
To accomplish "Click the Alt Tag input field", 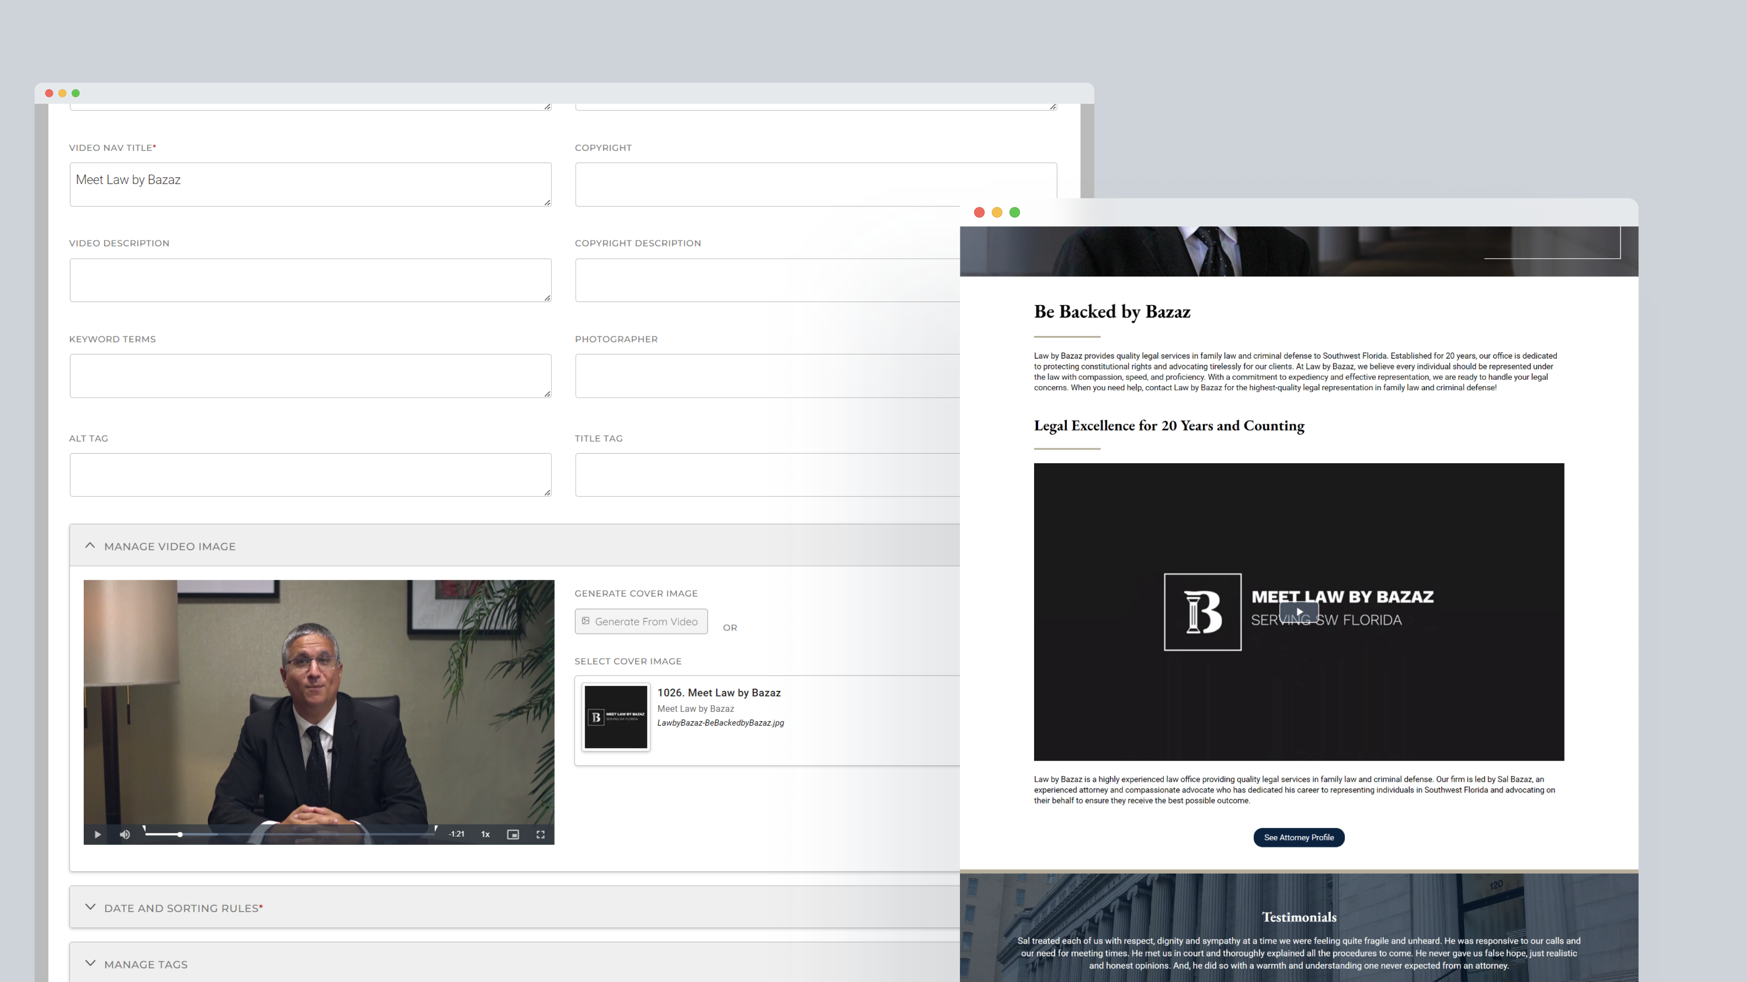I will [310, 474].
